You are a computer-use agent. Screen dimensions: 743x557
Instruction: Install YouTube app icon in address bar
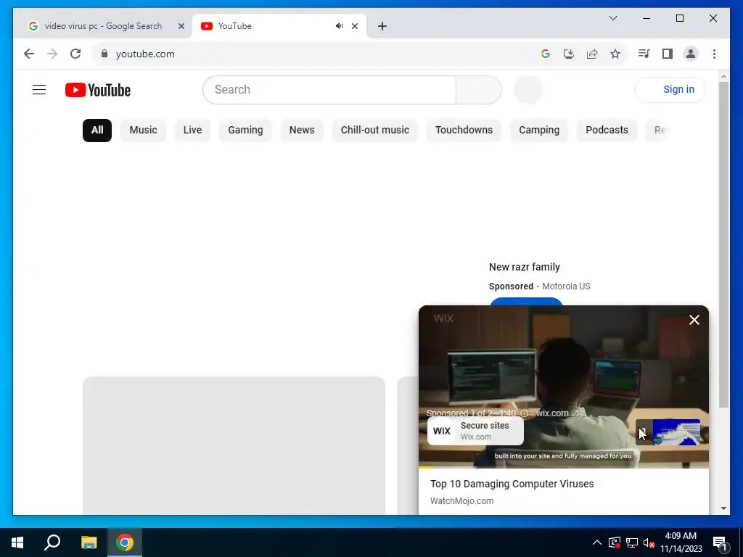point(569,54)
